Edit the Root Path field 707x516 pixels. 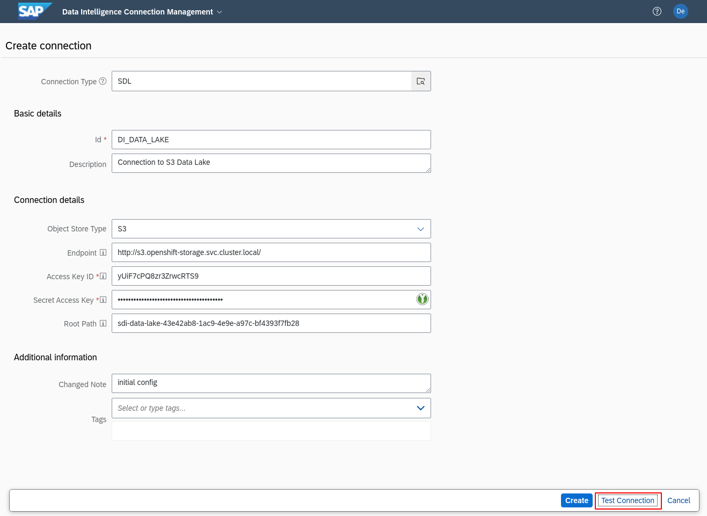271,323
